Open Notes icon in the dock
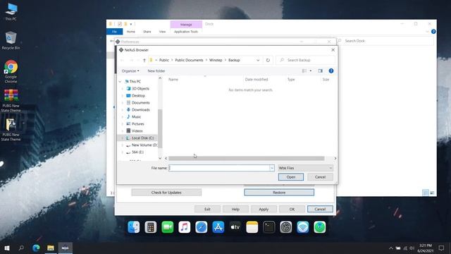 click(x=252, y=227)
